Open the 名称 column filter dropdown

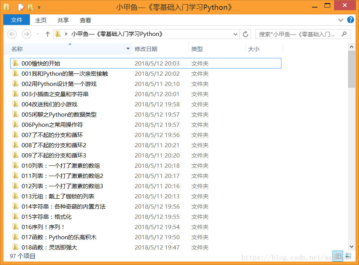coord(128,48)
